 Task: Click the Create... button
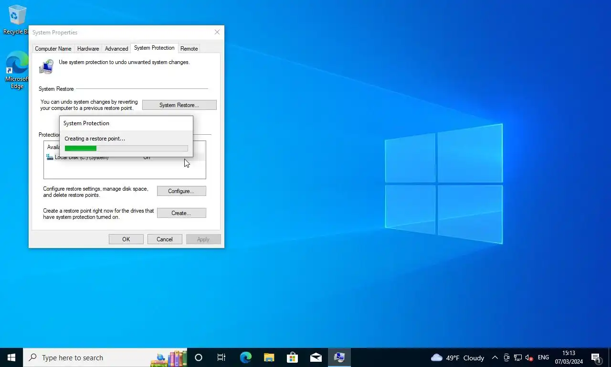[x=181, y=213]
